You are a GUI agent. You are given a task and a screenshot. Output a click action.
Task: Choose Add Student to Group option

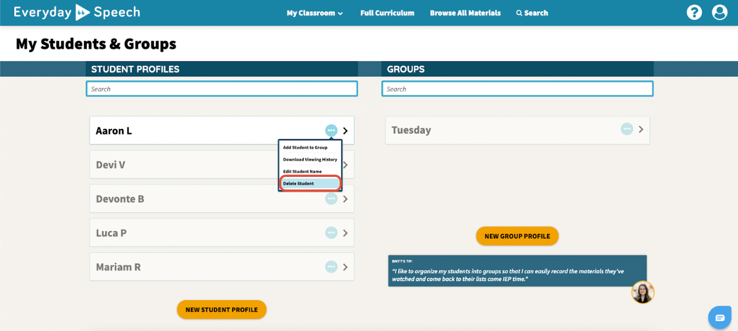[x=310, y=147]
